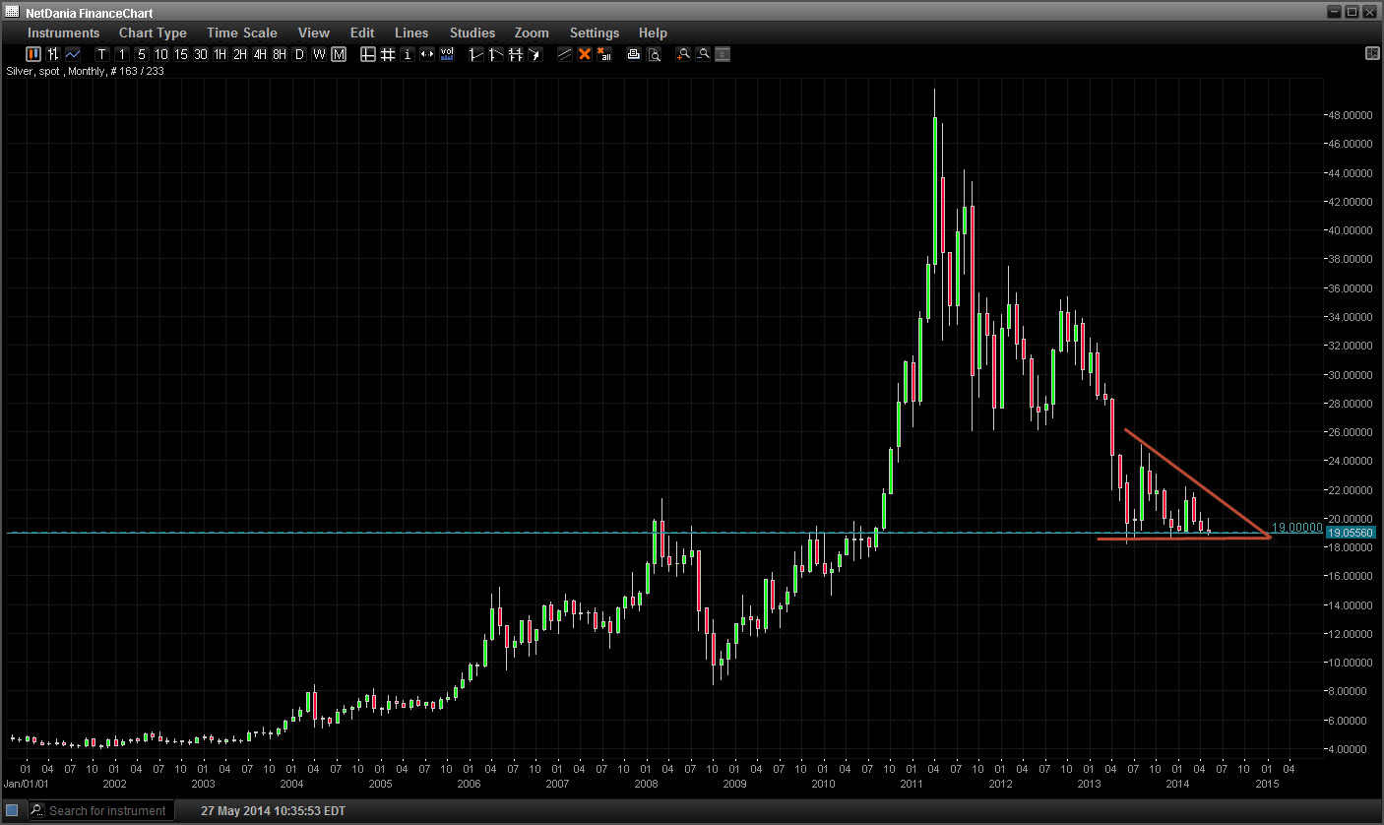Click the orange X delete icon
1384x825 pixels.
(584, 54)
